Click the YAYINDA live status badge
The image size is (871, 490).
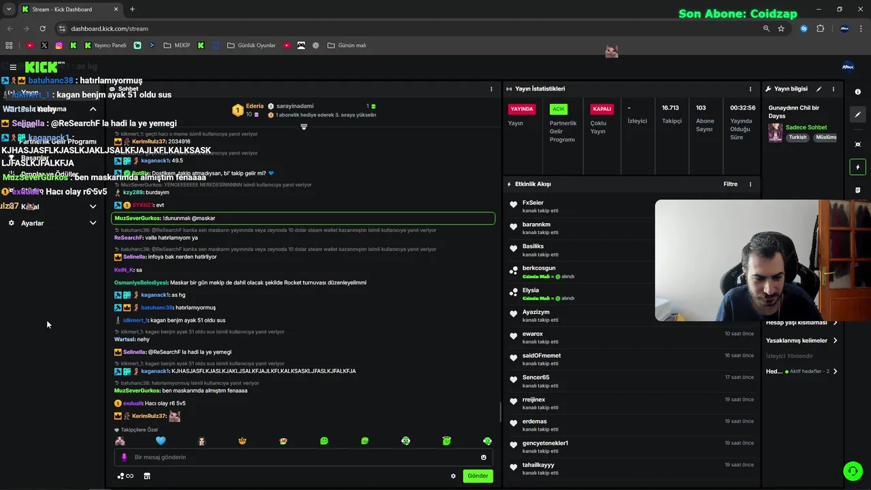click(522, 109)
